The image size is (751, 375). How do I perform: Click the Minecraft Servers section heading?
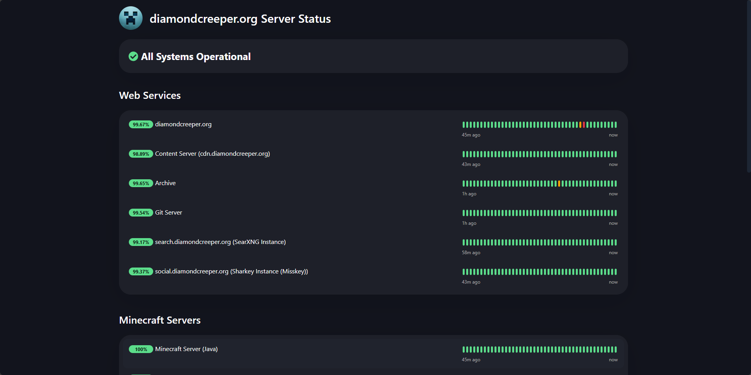click(160, 320)
